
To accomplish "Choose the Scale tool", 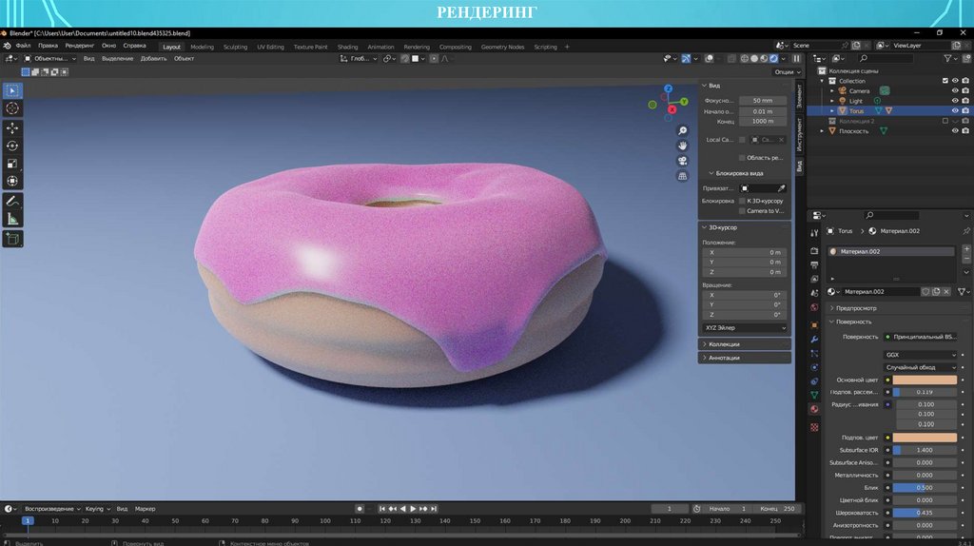I will pyautogui.click(x=12, y=163).
